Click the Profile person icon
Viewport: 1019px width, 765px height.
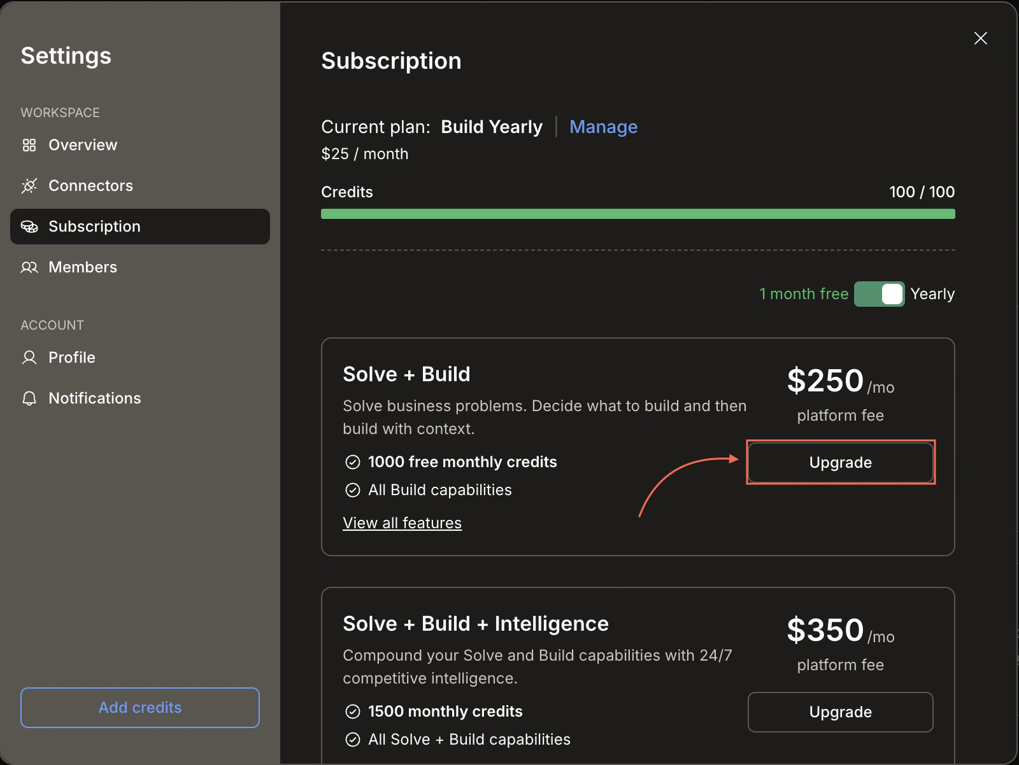coord(29,357)
